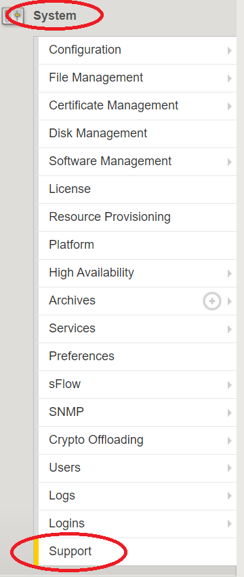The image size is (244, 577).
Task: Click the System heading label
Action: [x=55, y=16]
